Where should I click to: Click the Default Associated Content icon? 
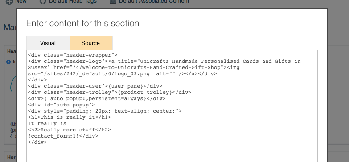point(113,1)
